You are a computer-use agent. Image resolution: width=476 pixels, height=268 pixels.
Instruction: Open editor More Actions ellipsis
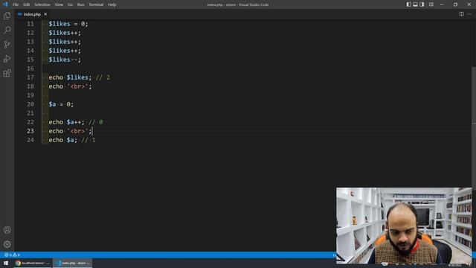pos(469,14)
